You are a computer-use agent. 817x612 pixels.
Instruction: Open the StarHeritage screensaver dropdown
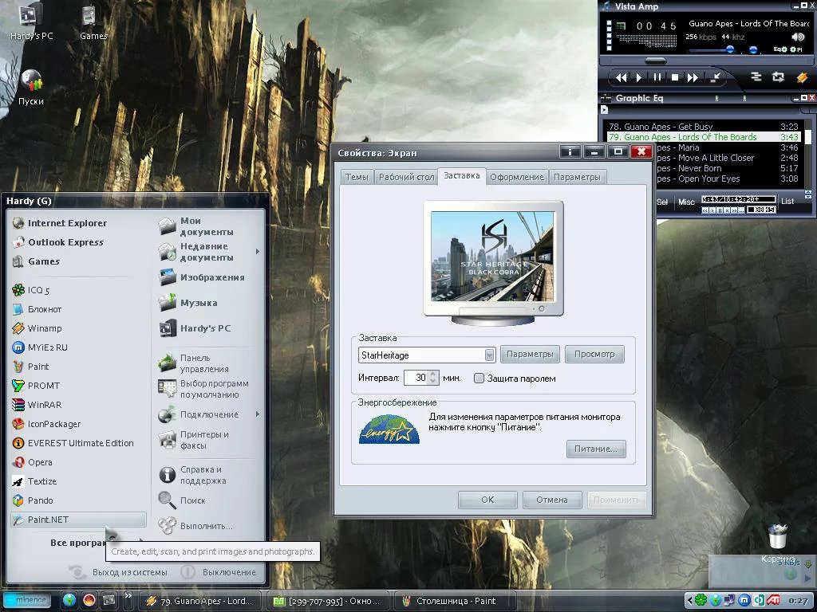(x=489, y=355)
